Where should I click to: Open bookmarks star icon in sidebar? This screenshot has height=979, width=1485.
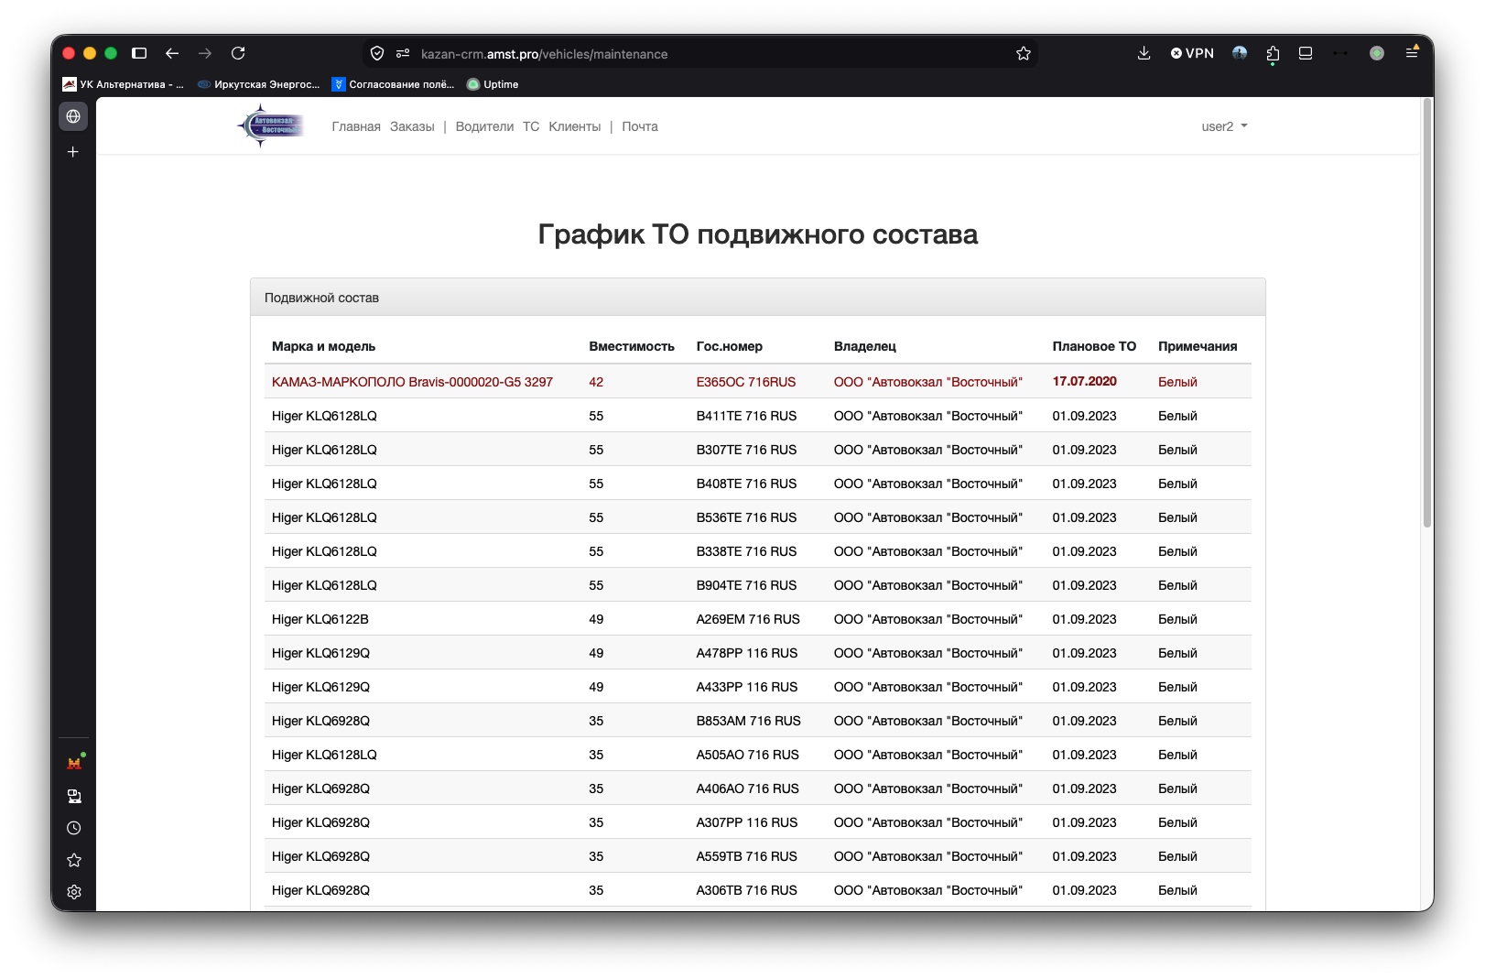(x=74, y=860)
